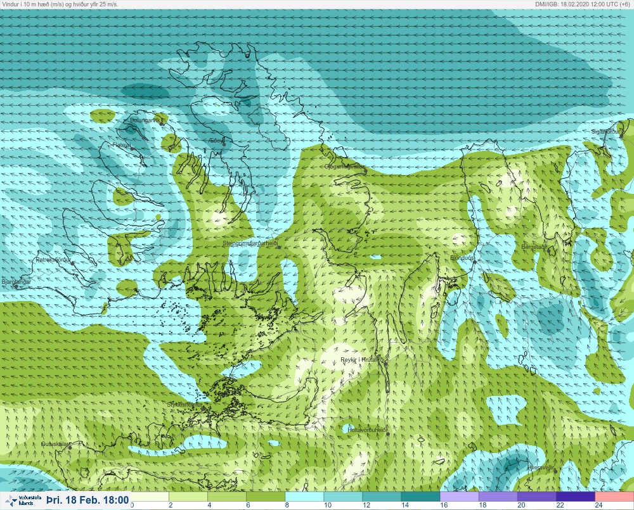Pick the 22–24 m/s dark indigo legend swatch
This screenshot has height=510, width=634.
click(x=576, y=496)
